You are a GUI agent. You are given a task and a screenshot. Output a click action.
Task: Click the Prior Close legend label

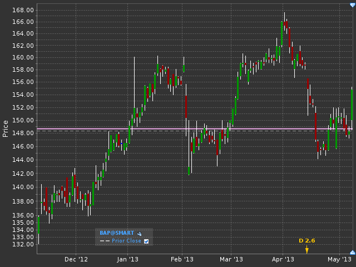coord(126,241)
